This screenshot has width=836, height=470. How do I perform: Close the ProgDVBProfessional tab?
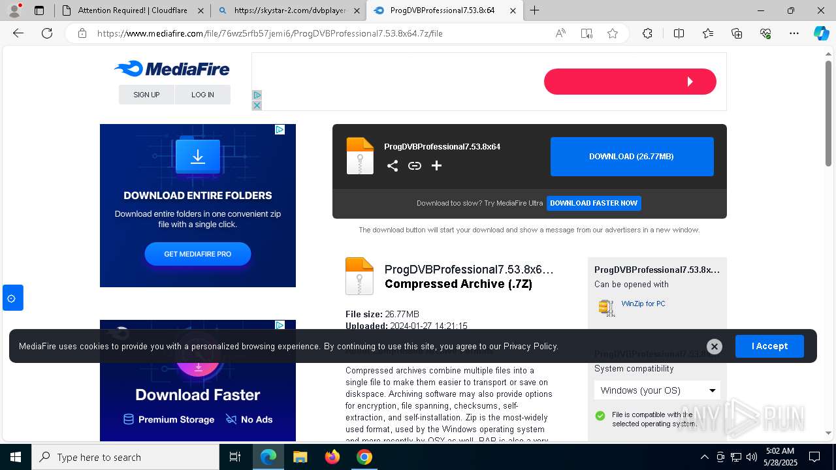point(513,10)
